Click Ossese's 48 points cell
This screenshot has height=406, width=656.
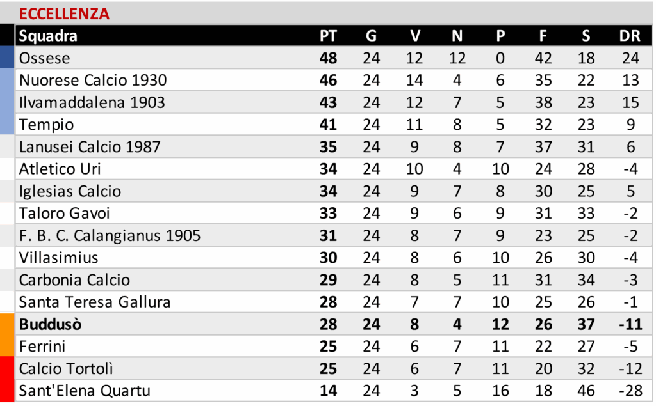click(328, 58)
